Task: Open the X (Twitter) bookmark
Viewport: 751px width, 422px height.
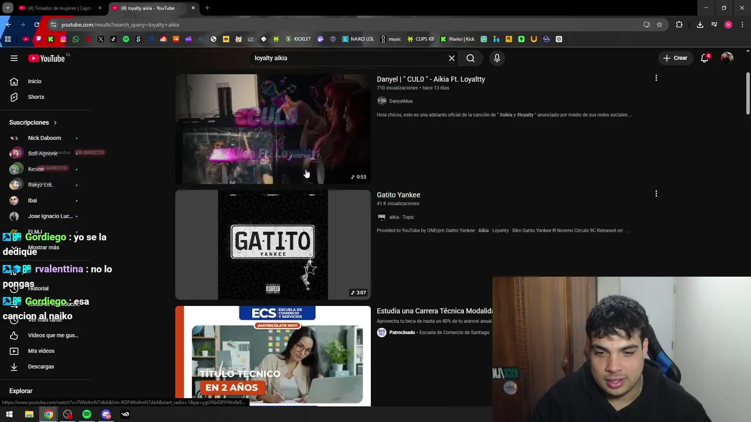Action: [101, 39]
